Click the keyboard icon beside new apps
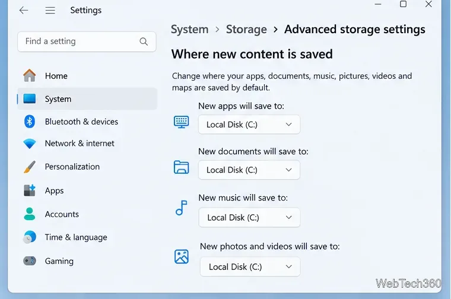 (x=181, y=122)
